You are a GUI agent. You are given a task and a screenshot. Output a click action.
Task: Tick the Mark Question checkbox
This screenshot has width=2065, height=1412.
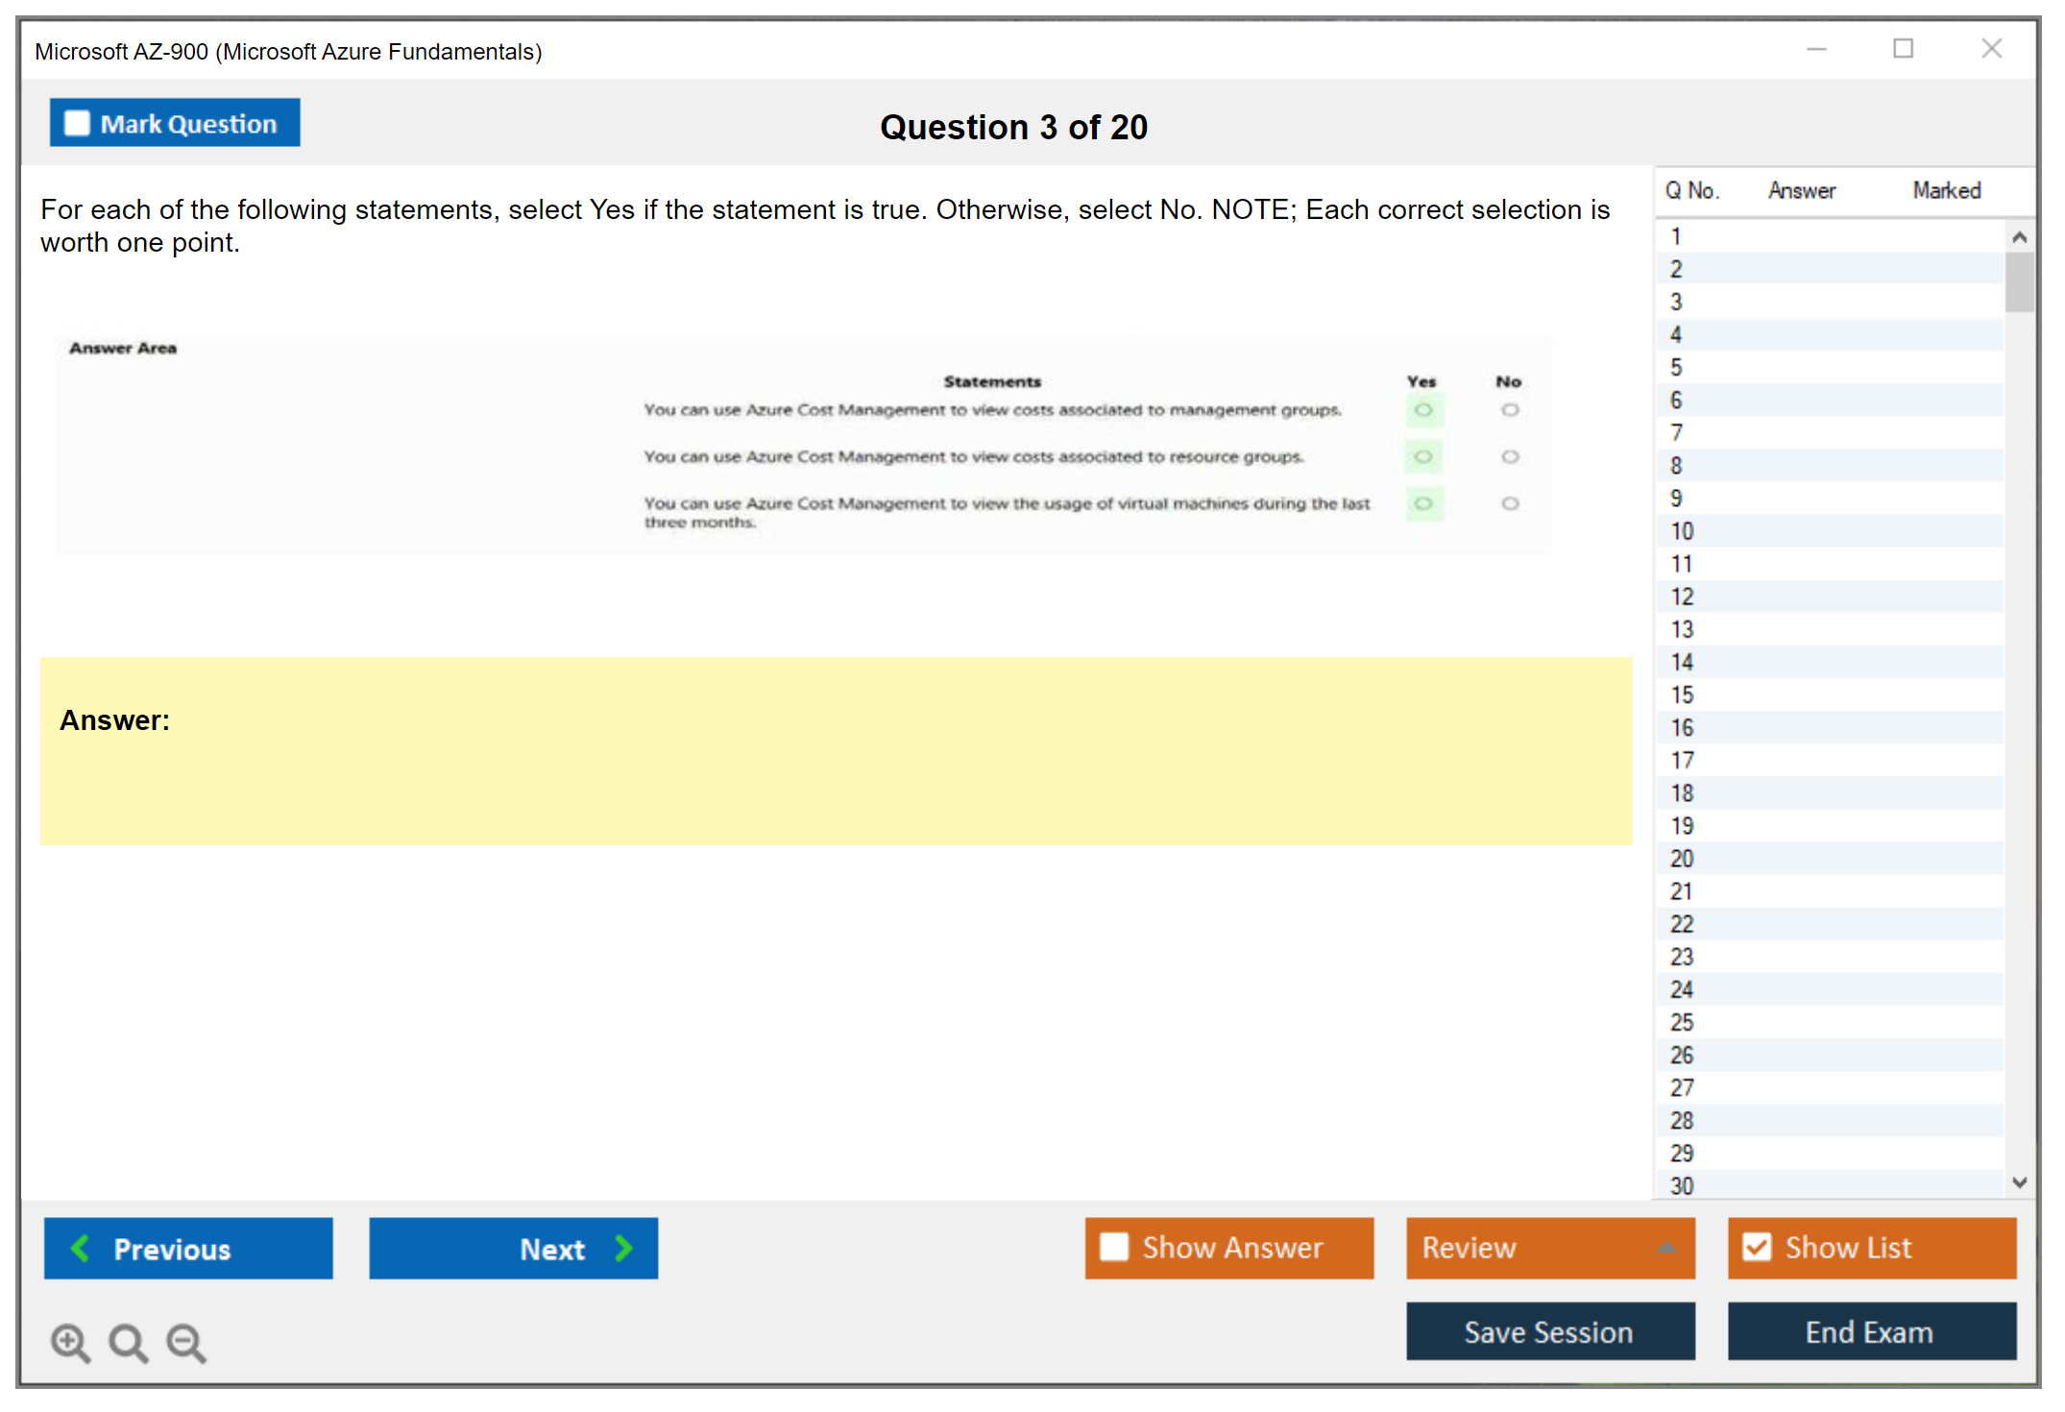(x=77, y=124)
